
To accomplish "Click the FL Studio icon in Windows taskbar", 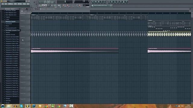I will click(x=27, y=106).
